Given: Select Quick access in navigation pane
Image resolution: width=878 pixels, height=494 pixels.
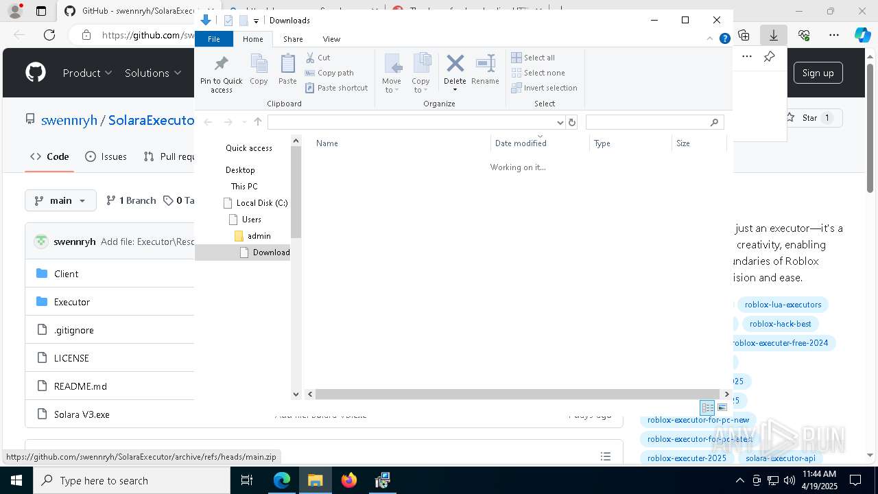Looking at the screenshot, I should 248,148.
